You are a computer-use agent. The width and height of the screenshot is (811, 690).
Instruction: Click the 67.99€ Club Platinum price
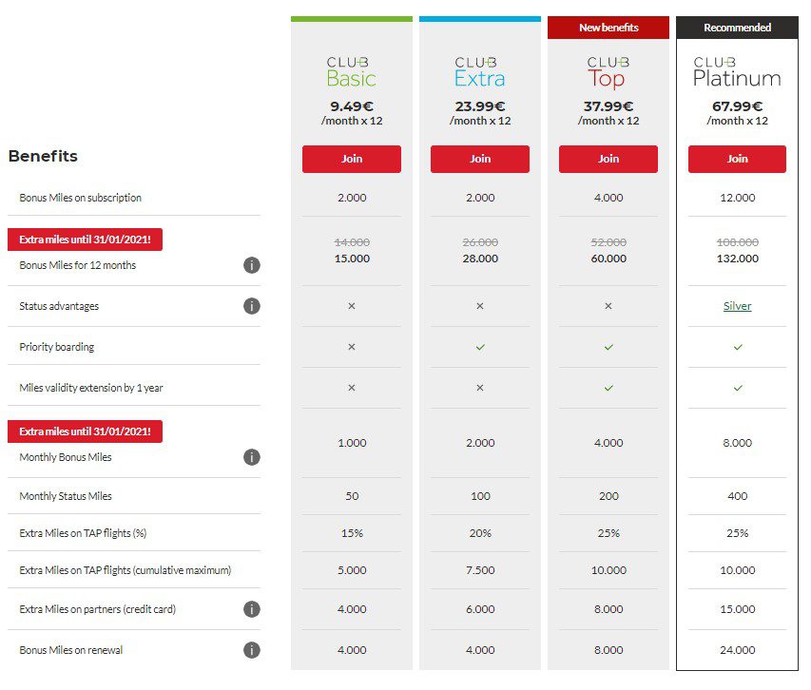pyautogui.click(x=737, y=106)
